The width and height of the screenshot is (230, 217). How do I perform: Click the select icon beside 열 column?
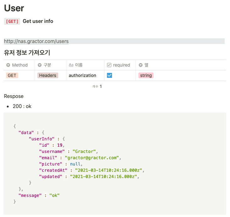pos(141,65)
